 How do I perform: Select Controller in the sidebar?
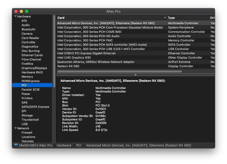click(29, 42)
